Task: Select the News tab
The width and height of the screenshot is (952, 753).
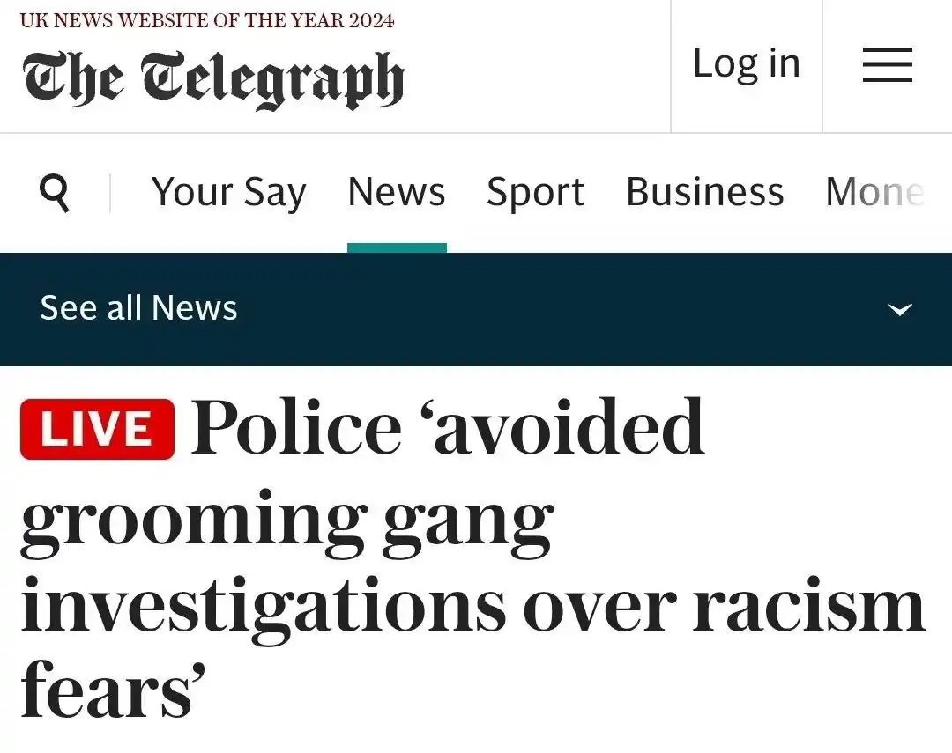Action: tap(397, 192)
